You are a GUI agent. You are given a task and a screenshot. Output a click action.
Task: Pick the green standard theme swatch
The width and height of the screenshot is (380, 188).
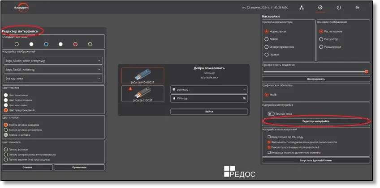(x=90, y=44)
